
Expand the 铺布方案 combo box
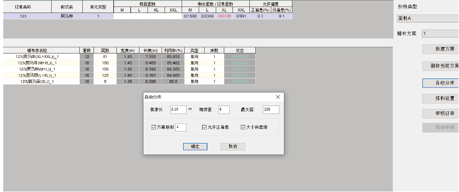(440, 33)
